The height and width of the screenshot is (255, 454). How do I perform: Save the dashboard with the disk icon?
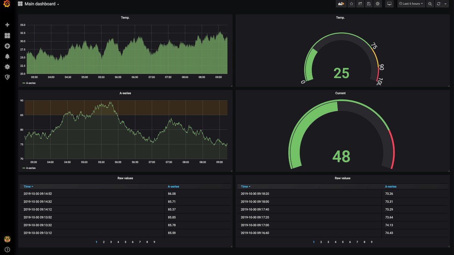point(369,4)
